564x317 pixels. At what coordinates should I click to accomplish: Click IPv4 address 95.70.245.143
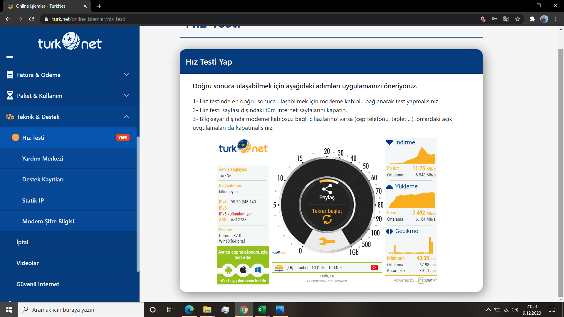coord(243,202)
